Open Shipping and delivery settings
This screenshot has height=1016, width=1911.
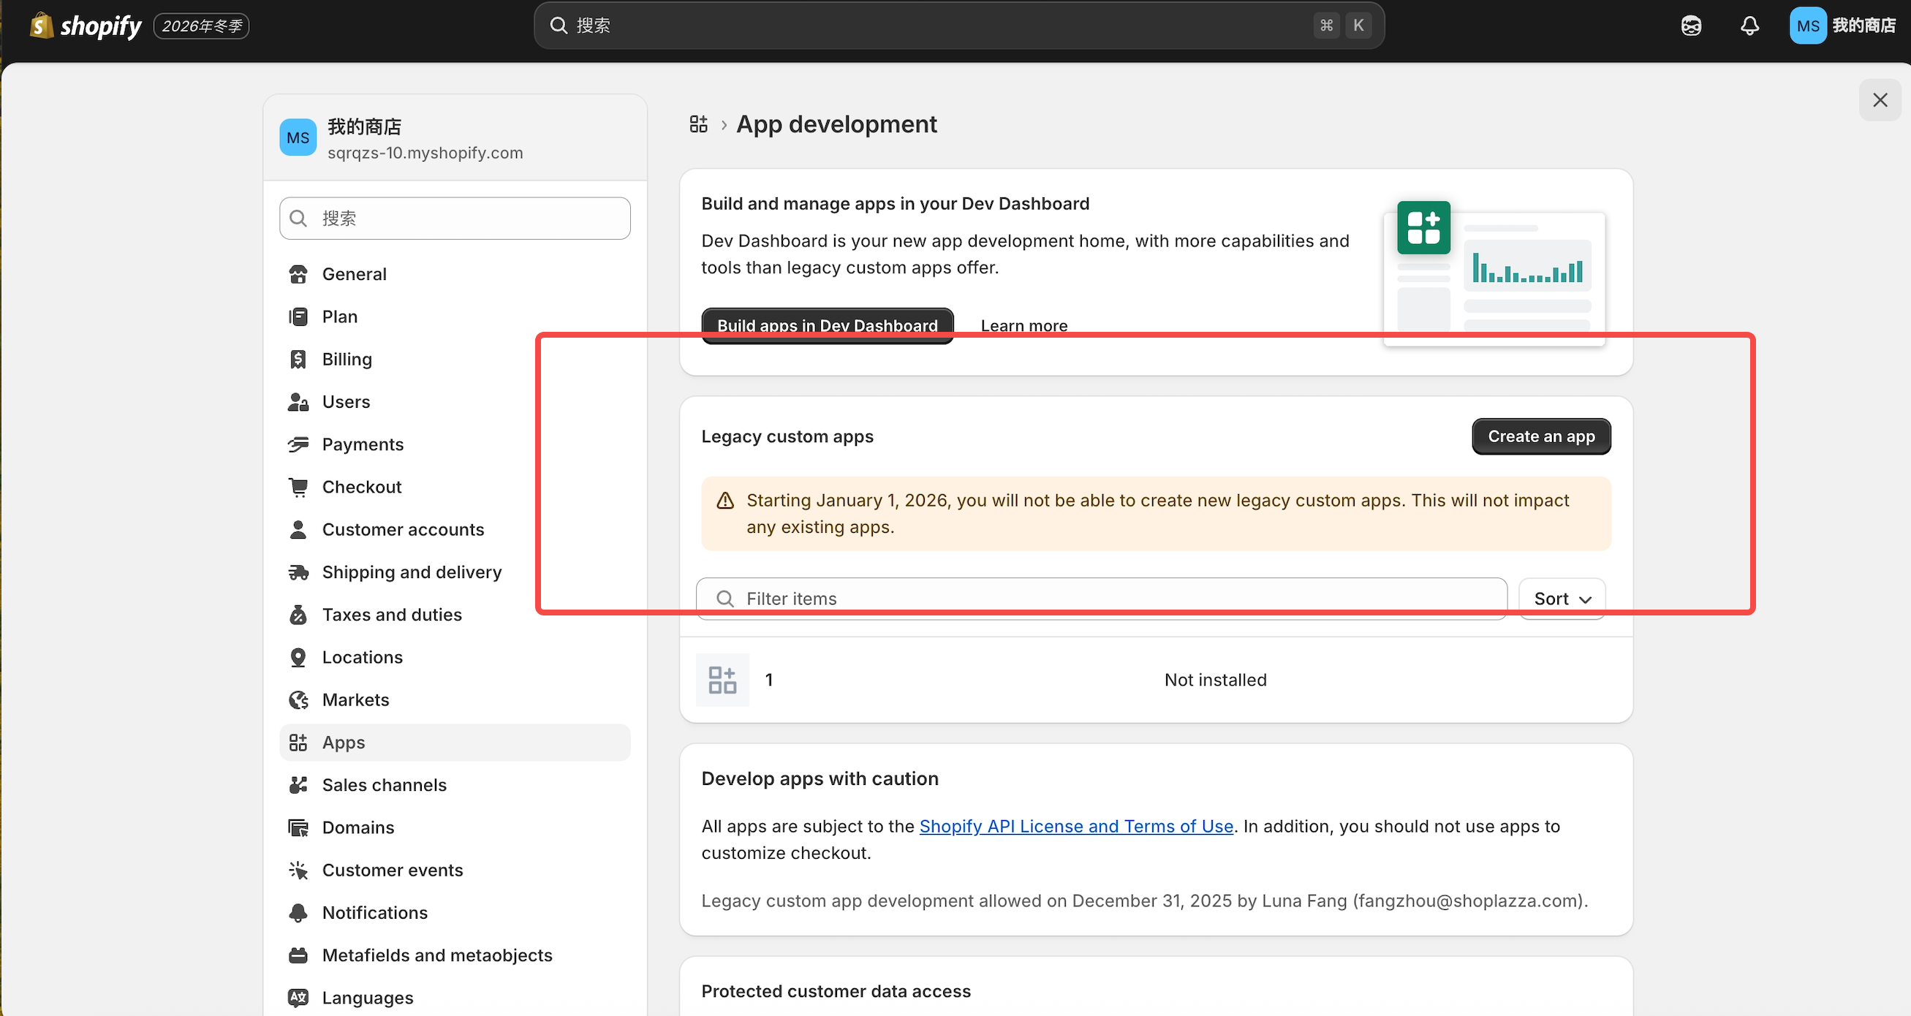point(411,572)
